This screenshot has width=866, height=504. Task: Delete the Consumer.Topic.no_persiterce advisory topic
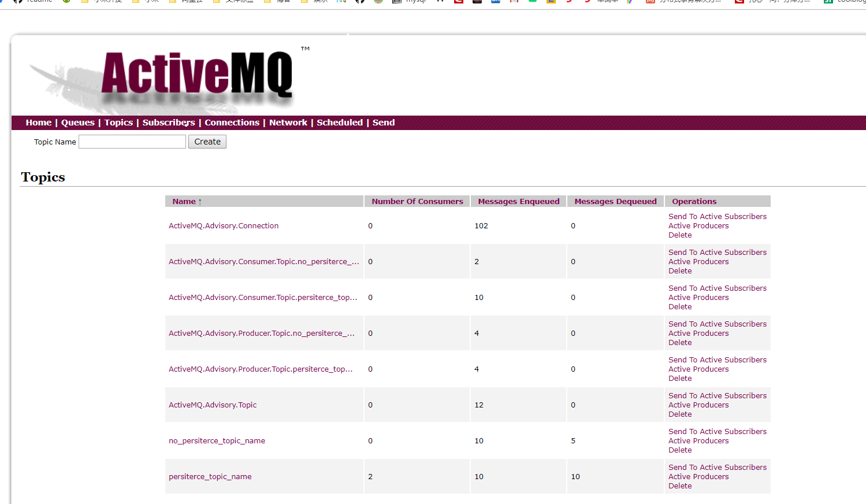tap(680, 271)
